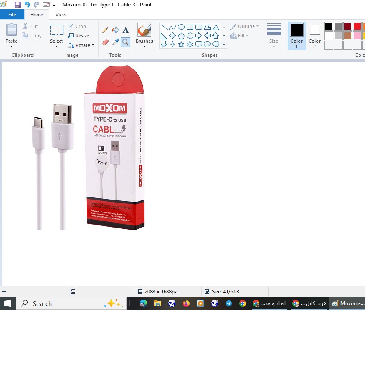
Task: Open the shape Outline dropdown
Action: coord(244,26)
